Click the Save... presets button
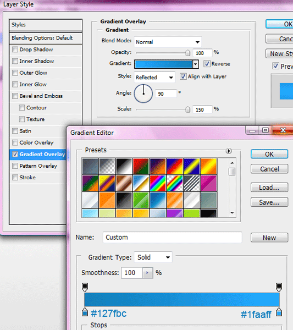 pos(269,202)
